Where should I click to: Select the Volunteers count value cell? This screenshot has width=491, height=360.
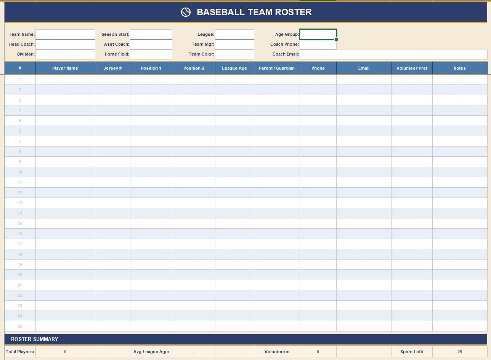coord(318,352)
